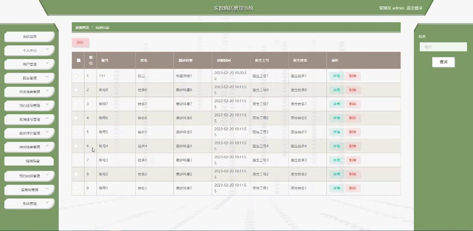Check the 账号5 row checkbox
Viewport: 473px width, 231px height.
pyautogui.click(x=76, y=132)
